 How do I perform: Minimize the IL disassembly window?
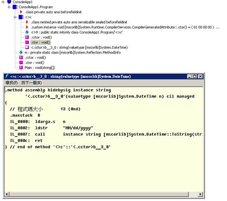pyautogui.click(x=189, y=76)
